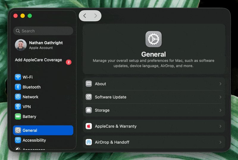Image resolution: width=238 pixels, height=160 pixels.
Task: Open the Storage settings row
Action: tap(154, 110)
